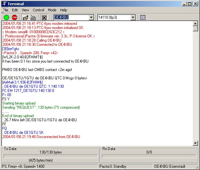Screen dimensions: 200x170
Task: Click 'Sending "REQUEST", 130 bytes' line
Action: tap(41, 107)
